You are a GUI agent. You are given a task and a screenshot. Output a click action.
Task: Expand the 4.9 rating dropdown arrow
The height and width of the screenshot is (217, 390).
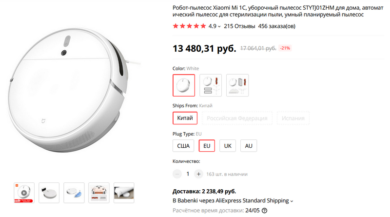tap(219, 26)
